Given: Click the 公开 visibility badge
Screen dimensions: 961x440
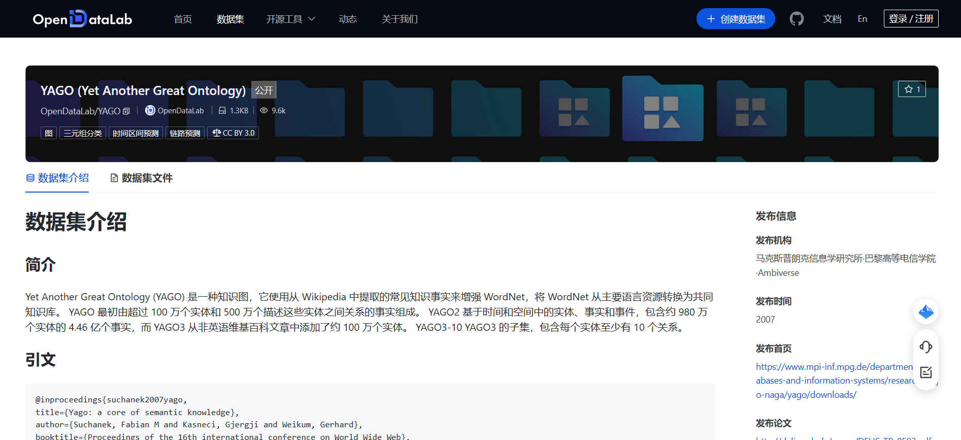Looking at the screenshot, I should (264, 90).
